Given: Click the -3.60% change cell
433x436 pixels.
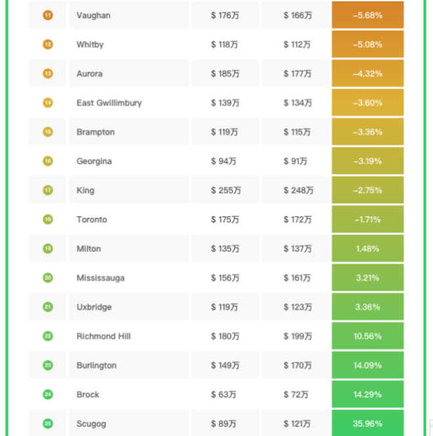Looking at the screenshot, I should pyautogui.click(x=367, y=102).
